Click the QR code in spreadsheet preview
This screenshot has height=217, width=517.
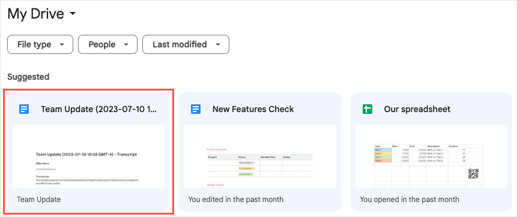tap(473, 174)
